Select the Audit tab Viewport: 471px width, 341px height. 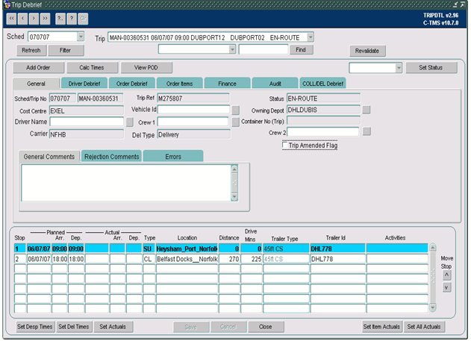275,84
